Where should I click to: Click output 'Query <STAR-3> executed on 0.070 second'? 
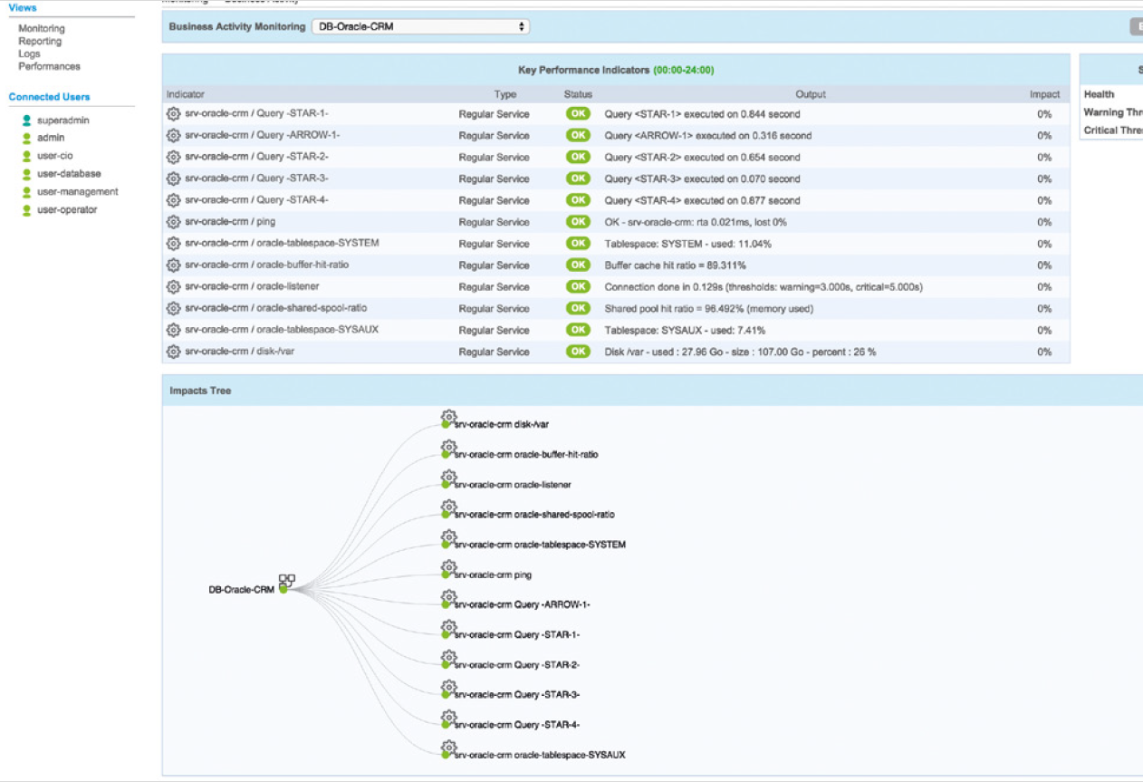tap(703, 179)
